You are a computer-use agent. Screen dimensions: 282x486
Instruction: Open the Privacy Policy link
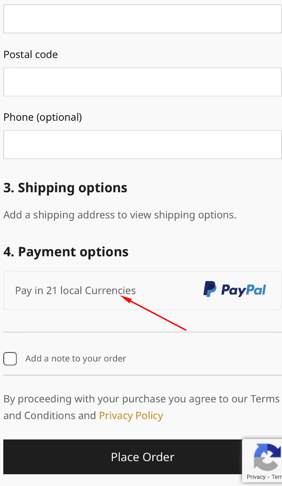pyautogui.click(x=131, y=415)
